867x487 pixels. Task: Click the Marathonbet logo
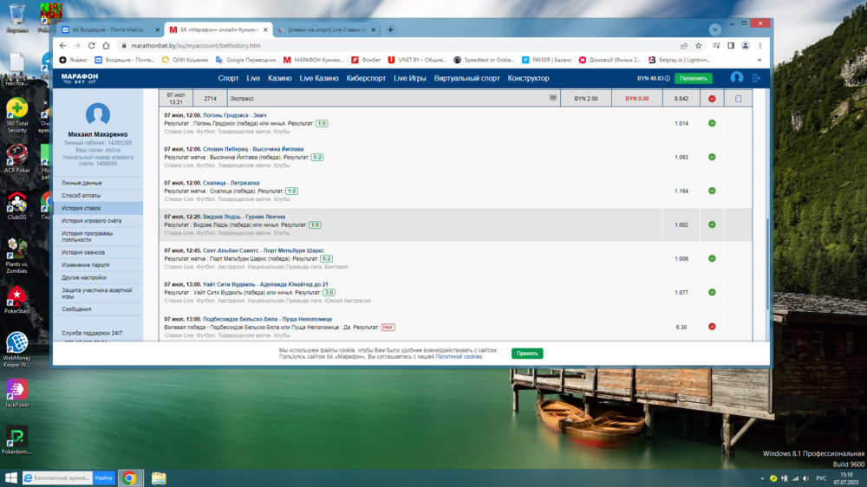80,78
